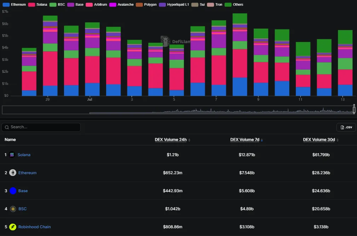The height and width of the screenshot is (236, 357).
Task: Click the chart time range navigator track
Action: 178,110
